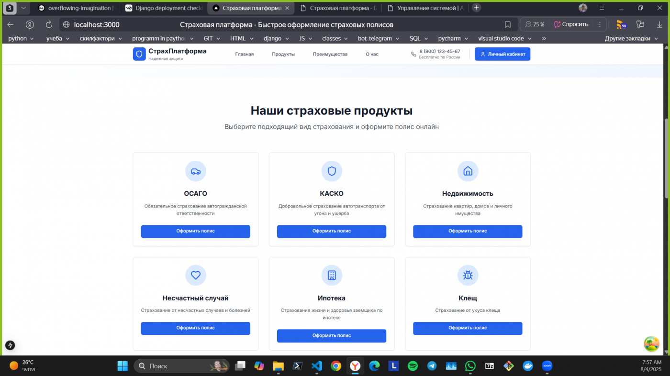Click Оформить полис under КАСКО
This screenshot has width=670, height=376.
coord(332,231)
